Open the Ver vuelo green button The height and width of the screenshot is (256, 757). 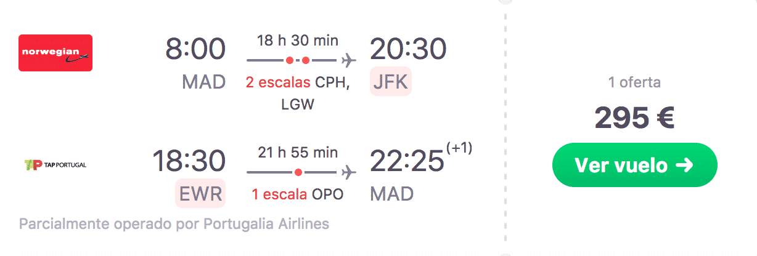[634, 165]
